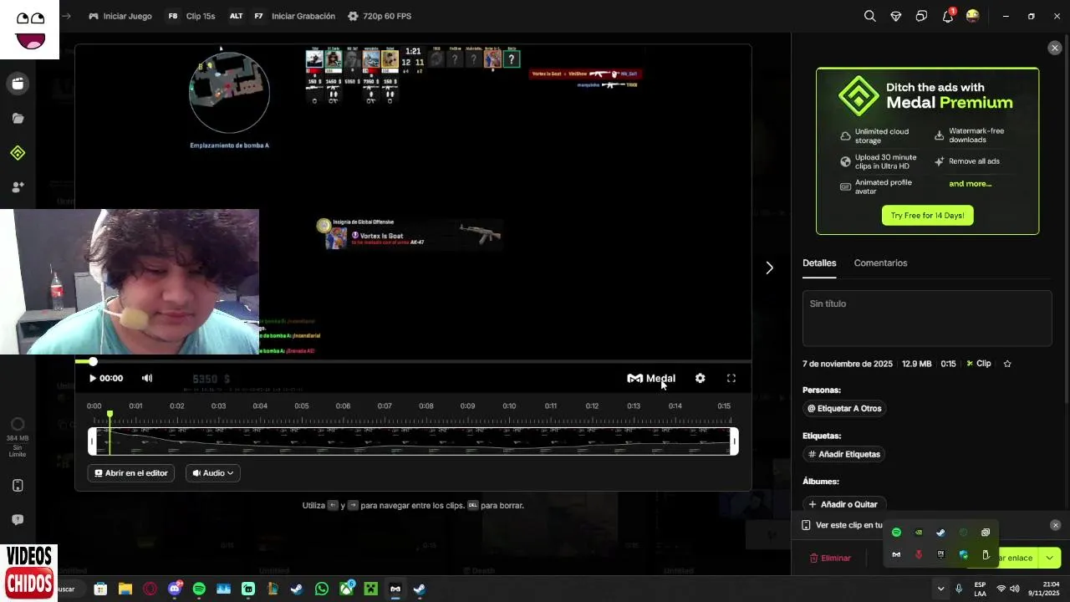Click Añadir Etiquetas
This screenshot has width=1070, height=602.
[x=844, y=454]
